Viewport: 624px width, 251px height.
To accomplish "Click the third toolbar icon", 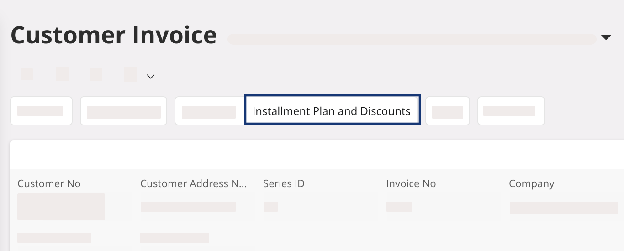I will [96, 74].
